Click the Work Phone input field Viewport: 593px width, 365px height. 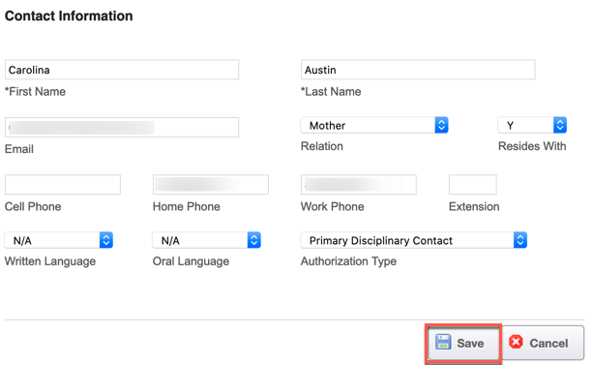point(359,185)
